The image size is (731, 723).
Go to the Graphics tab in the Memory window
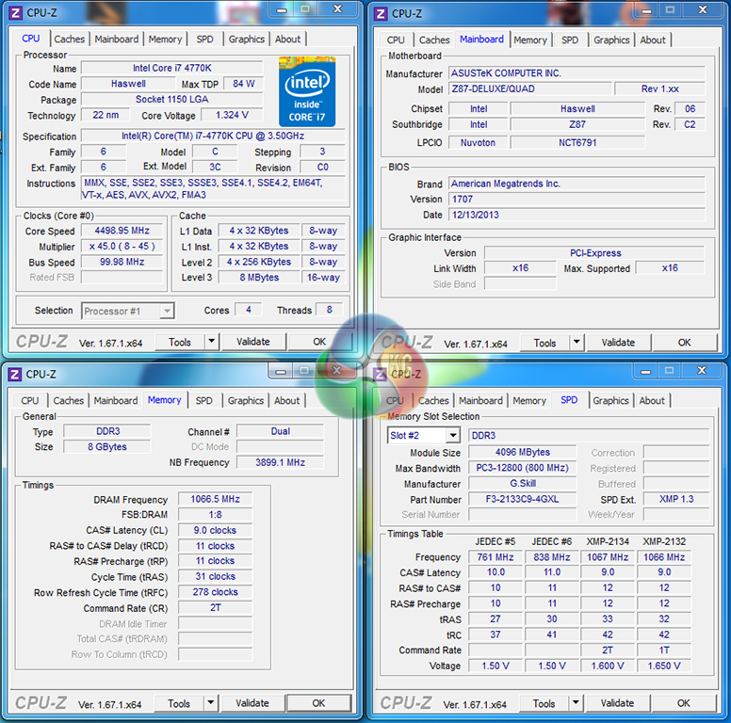coord(246,401)
